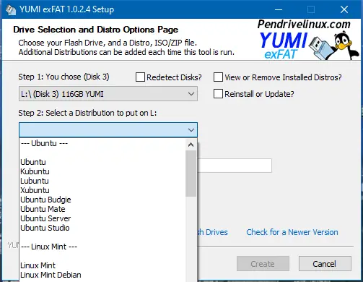Viewport: 363px width, 282px height.
Task: Click the distribution list scrollbar thumb
Action: tap(191, 174)
